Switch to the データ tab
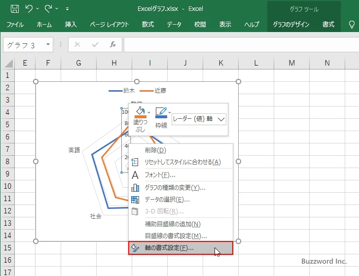Image resolution: width=359 pixels, height=276 pixels. click(174, 25)
